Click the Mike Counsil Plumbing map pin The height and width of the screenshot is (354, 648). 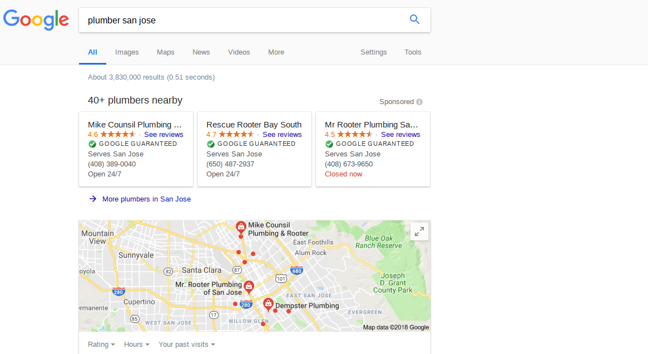241,227
